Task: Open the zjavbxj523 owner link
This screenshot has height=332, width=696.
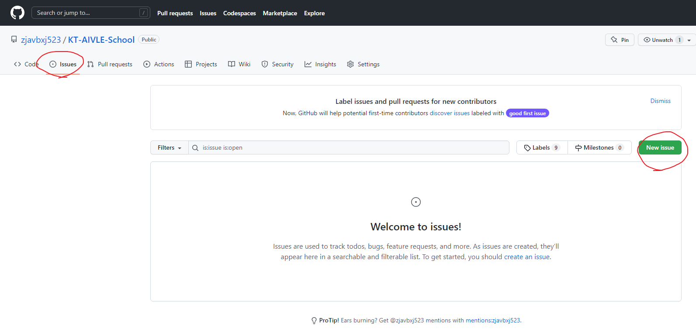Action: coord(41,40)
